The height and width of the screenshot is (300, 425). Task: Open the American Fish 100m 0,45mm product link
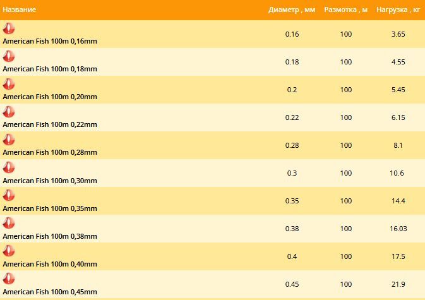point(50,292)
